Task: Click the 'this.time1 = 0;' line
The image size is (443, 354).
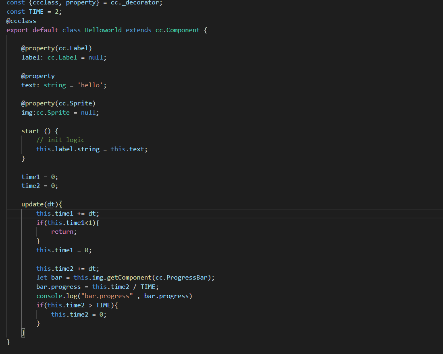Action: (64, 250)
